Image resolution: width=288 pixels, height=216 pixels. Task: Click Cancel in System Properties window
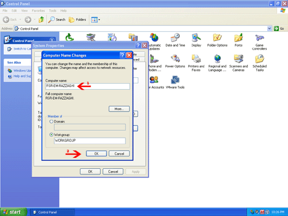click(x=113, y=172)
